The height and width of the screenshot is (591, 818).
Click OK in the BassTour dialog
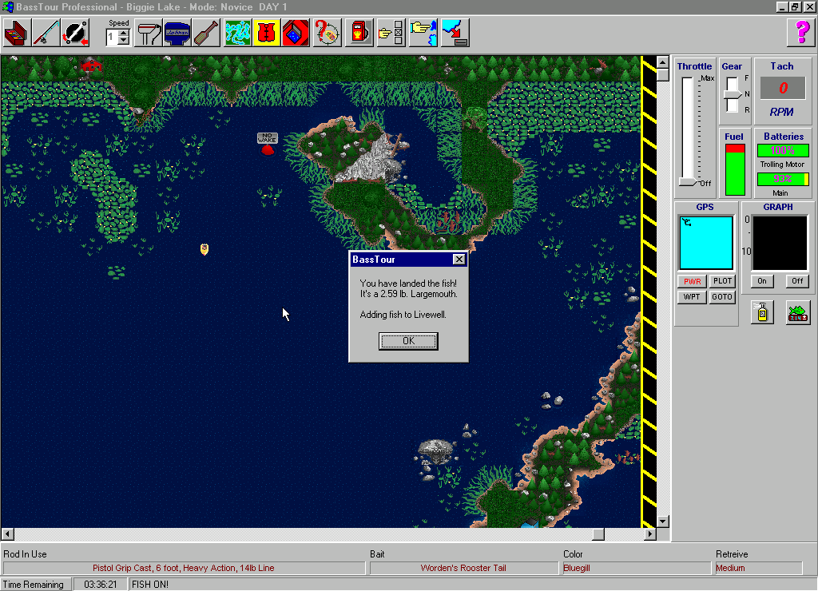pyautogui.click(x=408, y=340)
